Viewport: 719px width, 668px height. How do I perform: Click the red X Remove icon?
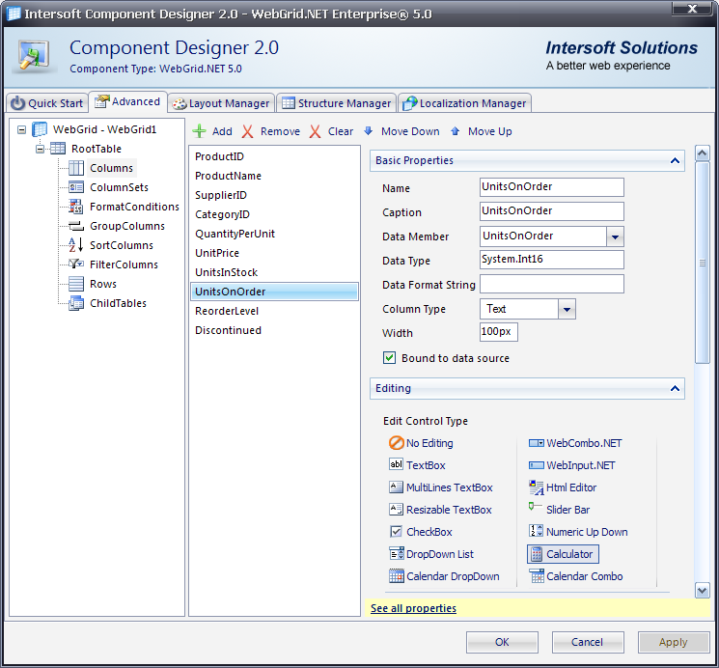point(248,131)
